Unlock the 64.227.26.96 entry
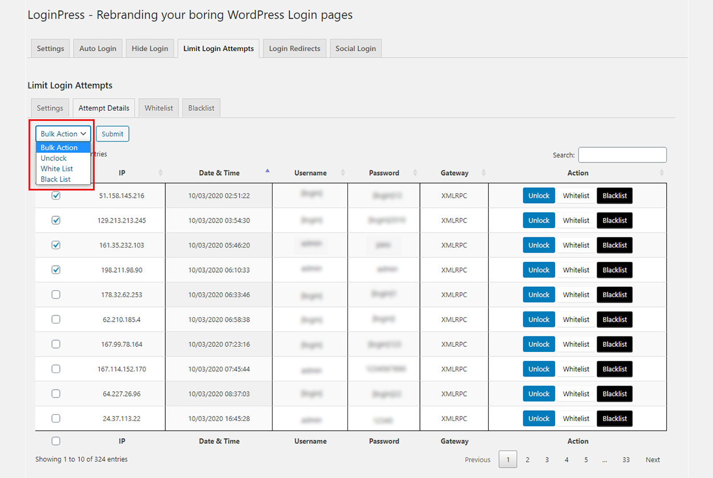 tap(539, 394)
